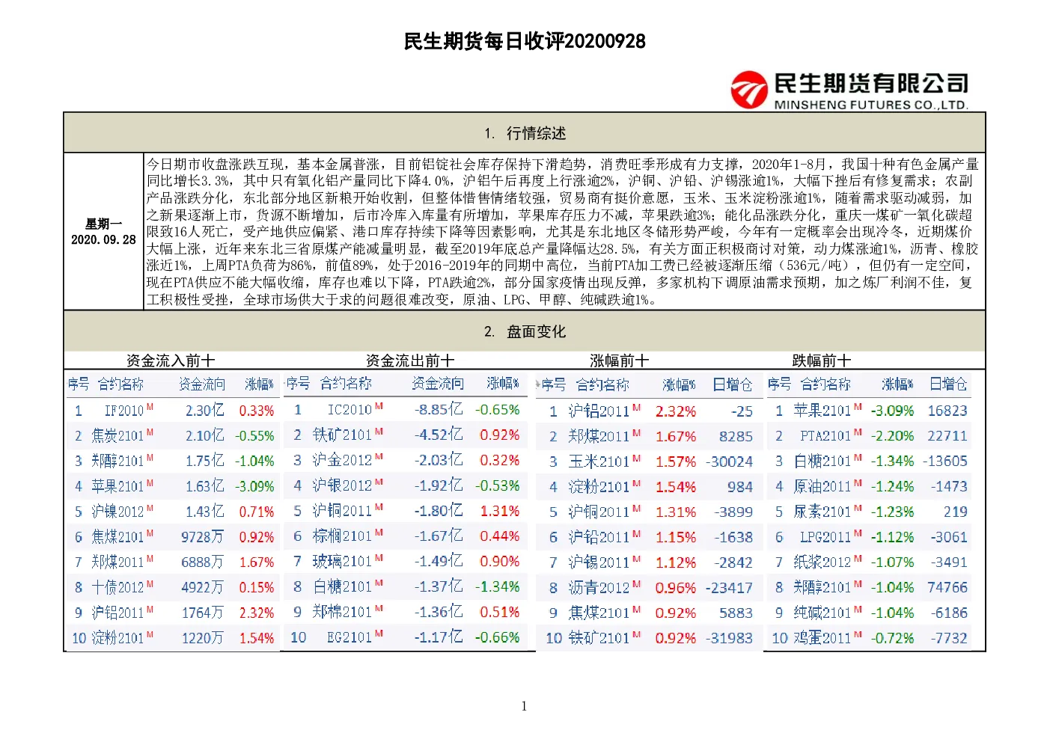Click the 1220万 fund inflow value
This screenshot has width=1050, height=742.
coord(202,638)
